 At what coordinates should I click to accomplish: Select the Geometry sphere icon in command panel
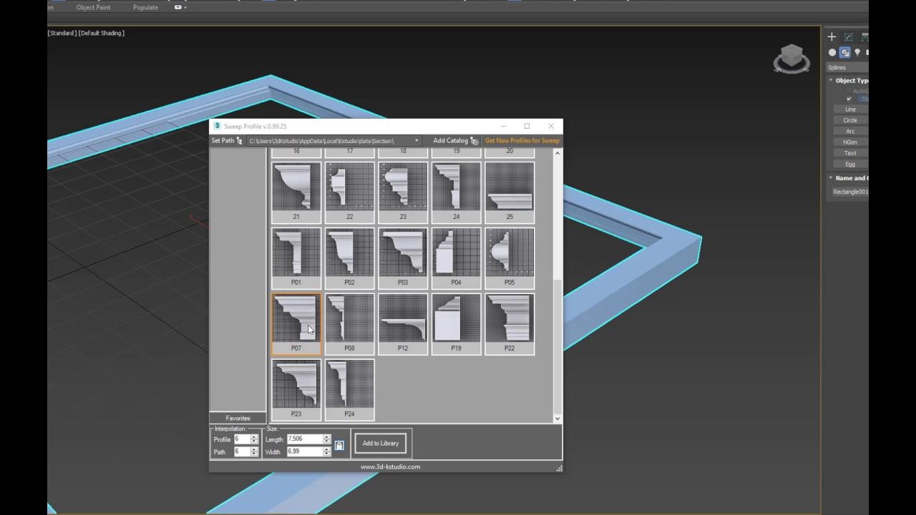832,52
